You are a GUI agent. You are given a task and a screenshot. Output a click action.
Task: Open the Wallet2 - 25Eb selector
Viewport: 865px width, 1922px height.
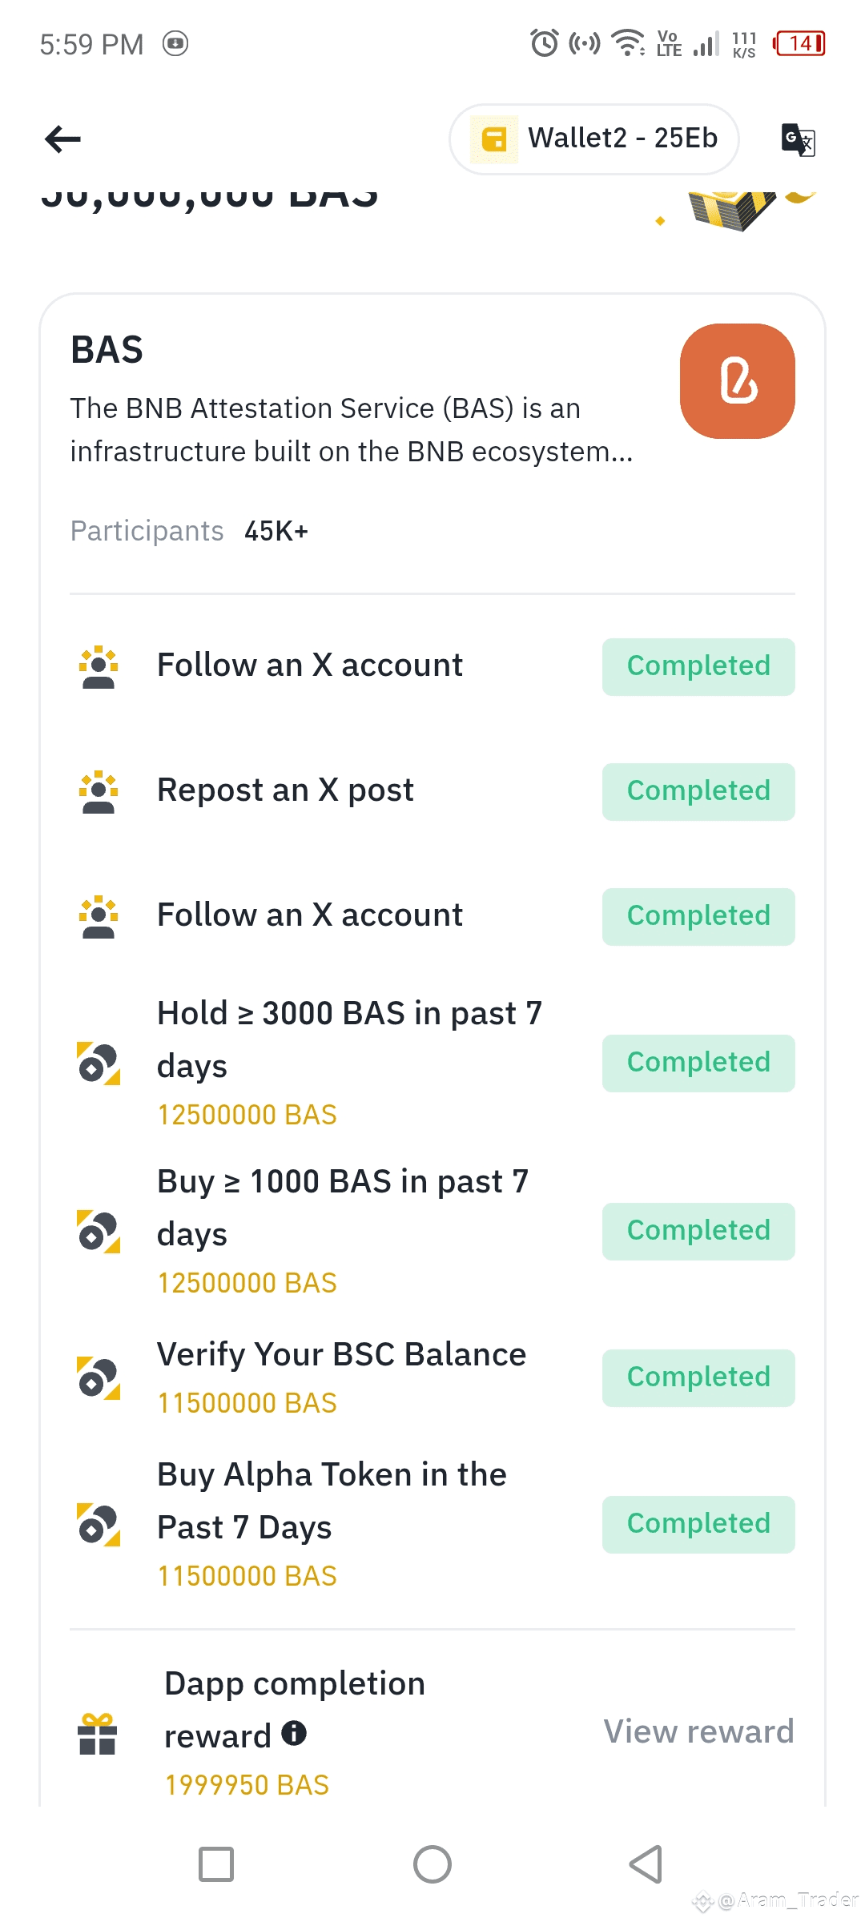594,139
